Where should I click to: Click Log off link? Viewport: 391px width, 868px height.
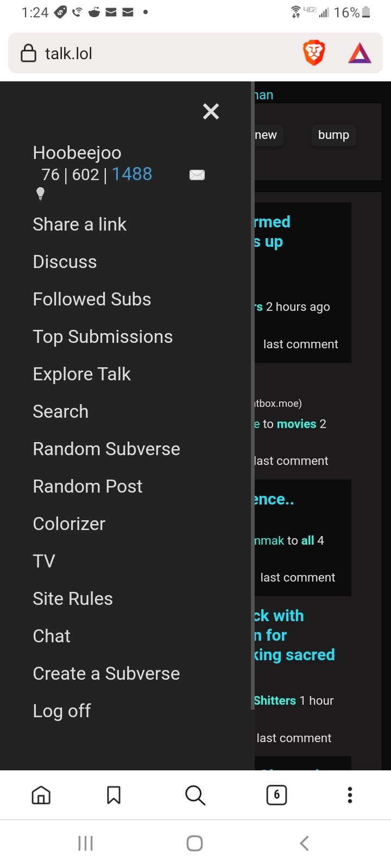61,711
